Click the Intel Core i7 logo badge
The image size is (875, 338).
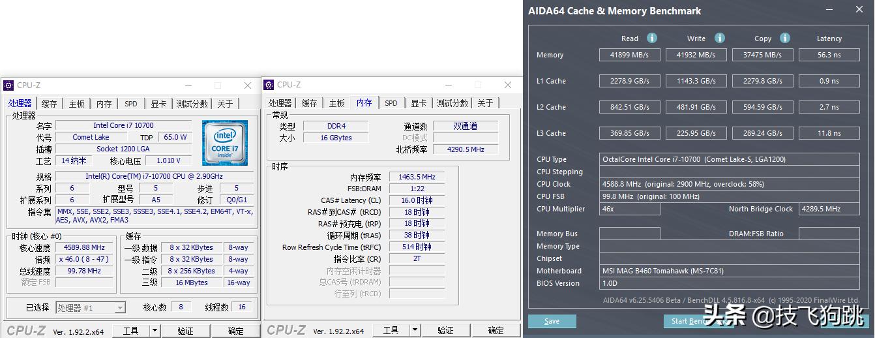[x=225, y=142]
